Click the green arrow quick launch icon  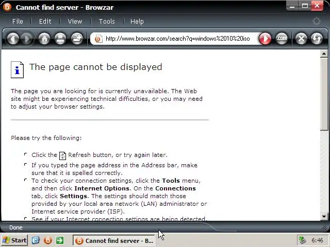pyautogui.click(x=60, y=240)
